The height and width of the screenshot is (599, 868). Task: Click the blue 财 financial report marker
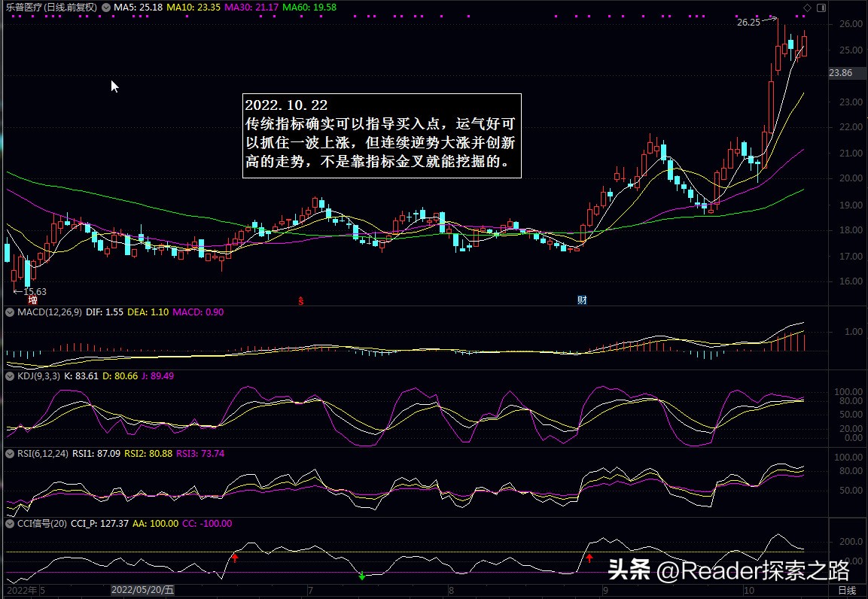pyautogui.click(x=581, y=299)
